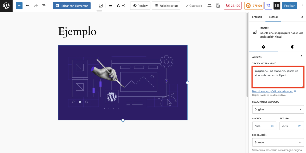
Task: Close the settings sidebar
Action: [x=302, y=17]
